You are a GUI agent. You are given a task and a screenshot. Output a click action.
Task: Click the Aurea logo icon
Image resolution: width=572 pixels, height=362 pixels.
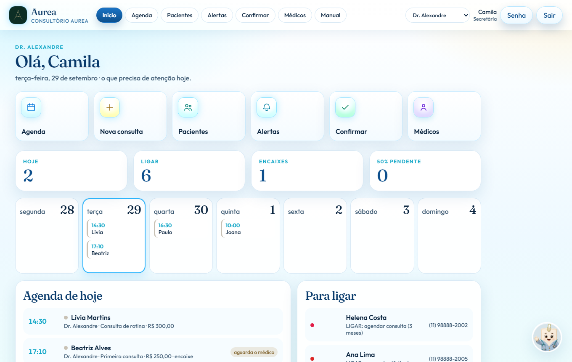[18, 15]
